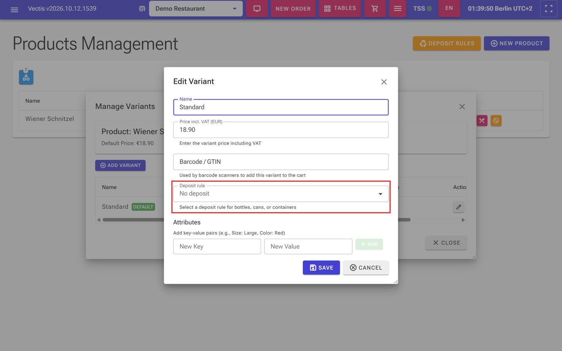Open the Deposit rule dropdown
Image resolution: width=562 pixels, height=351 pixels.
(281, 193)
